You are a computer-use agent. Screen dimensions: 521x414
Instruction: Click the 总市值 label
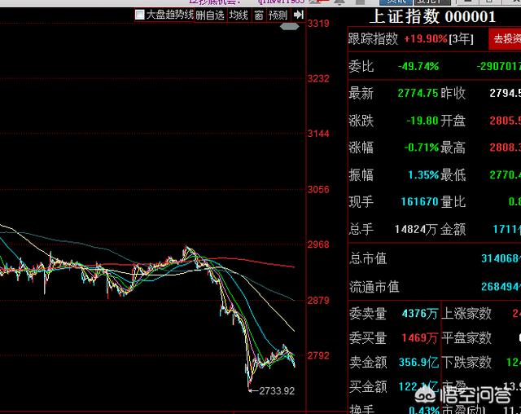coord(368,258)
